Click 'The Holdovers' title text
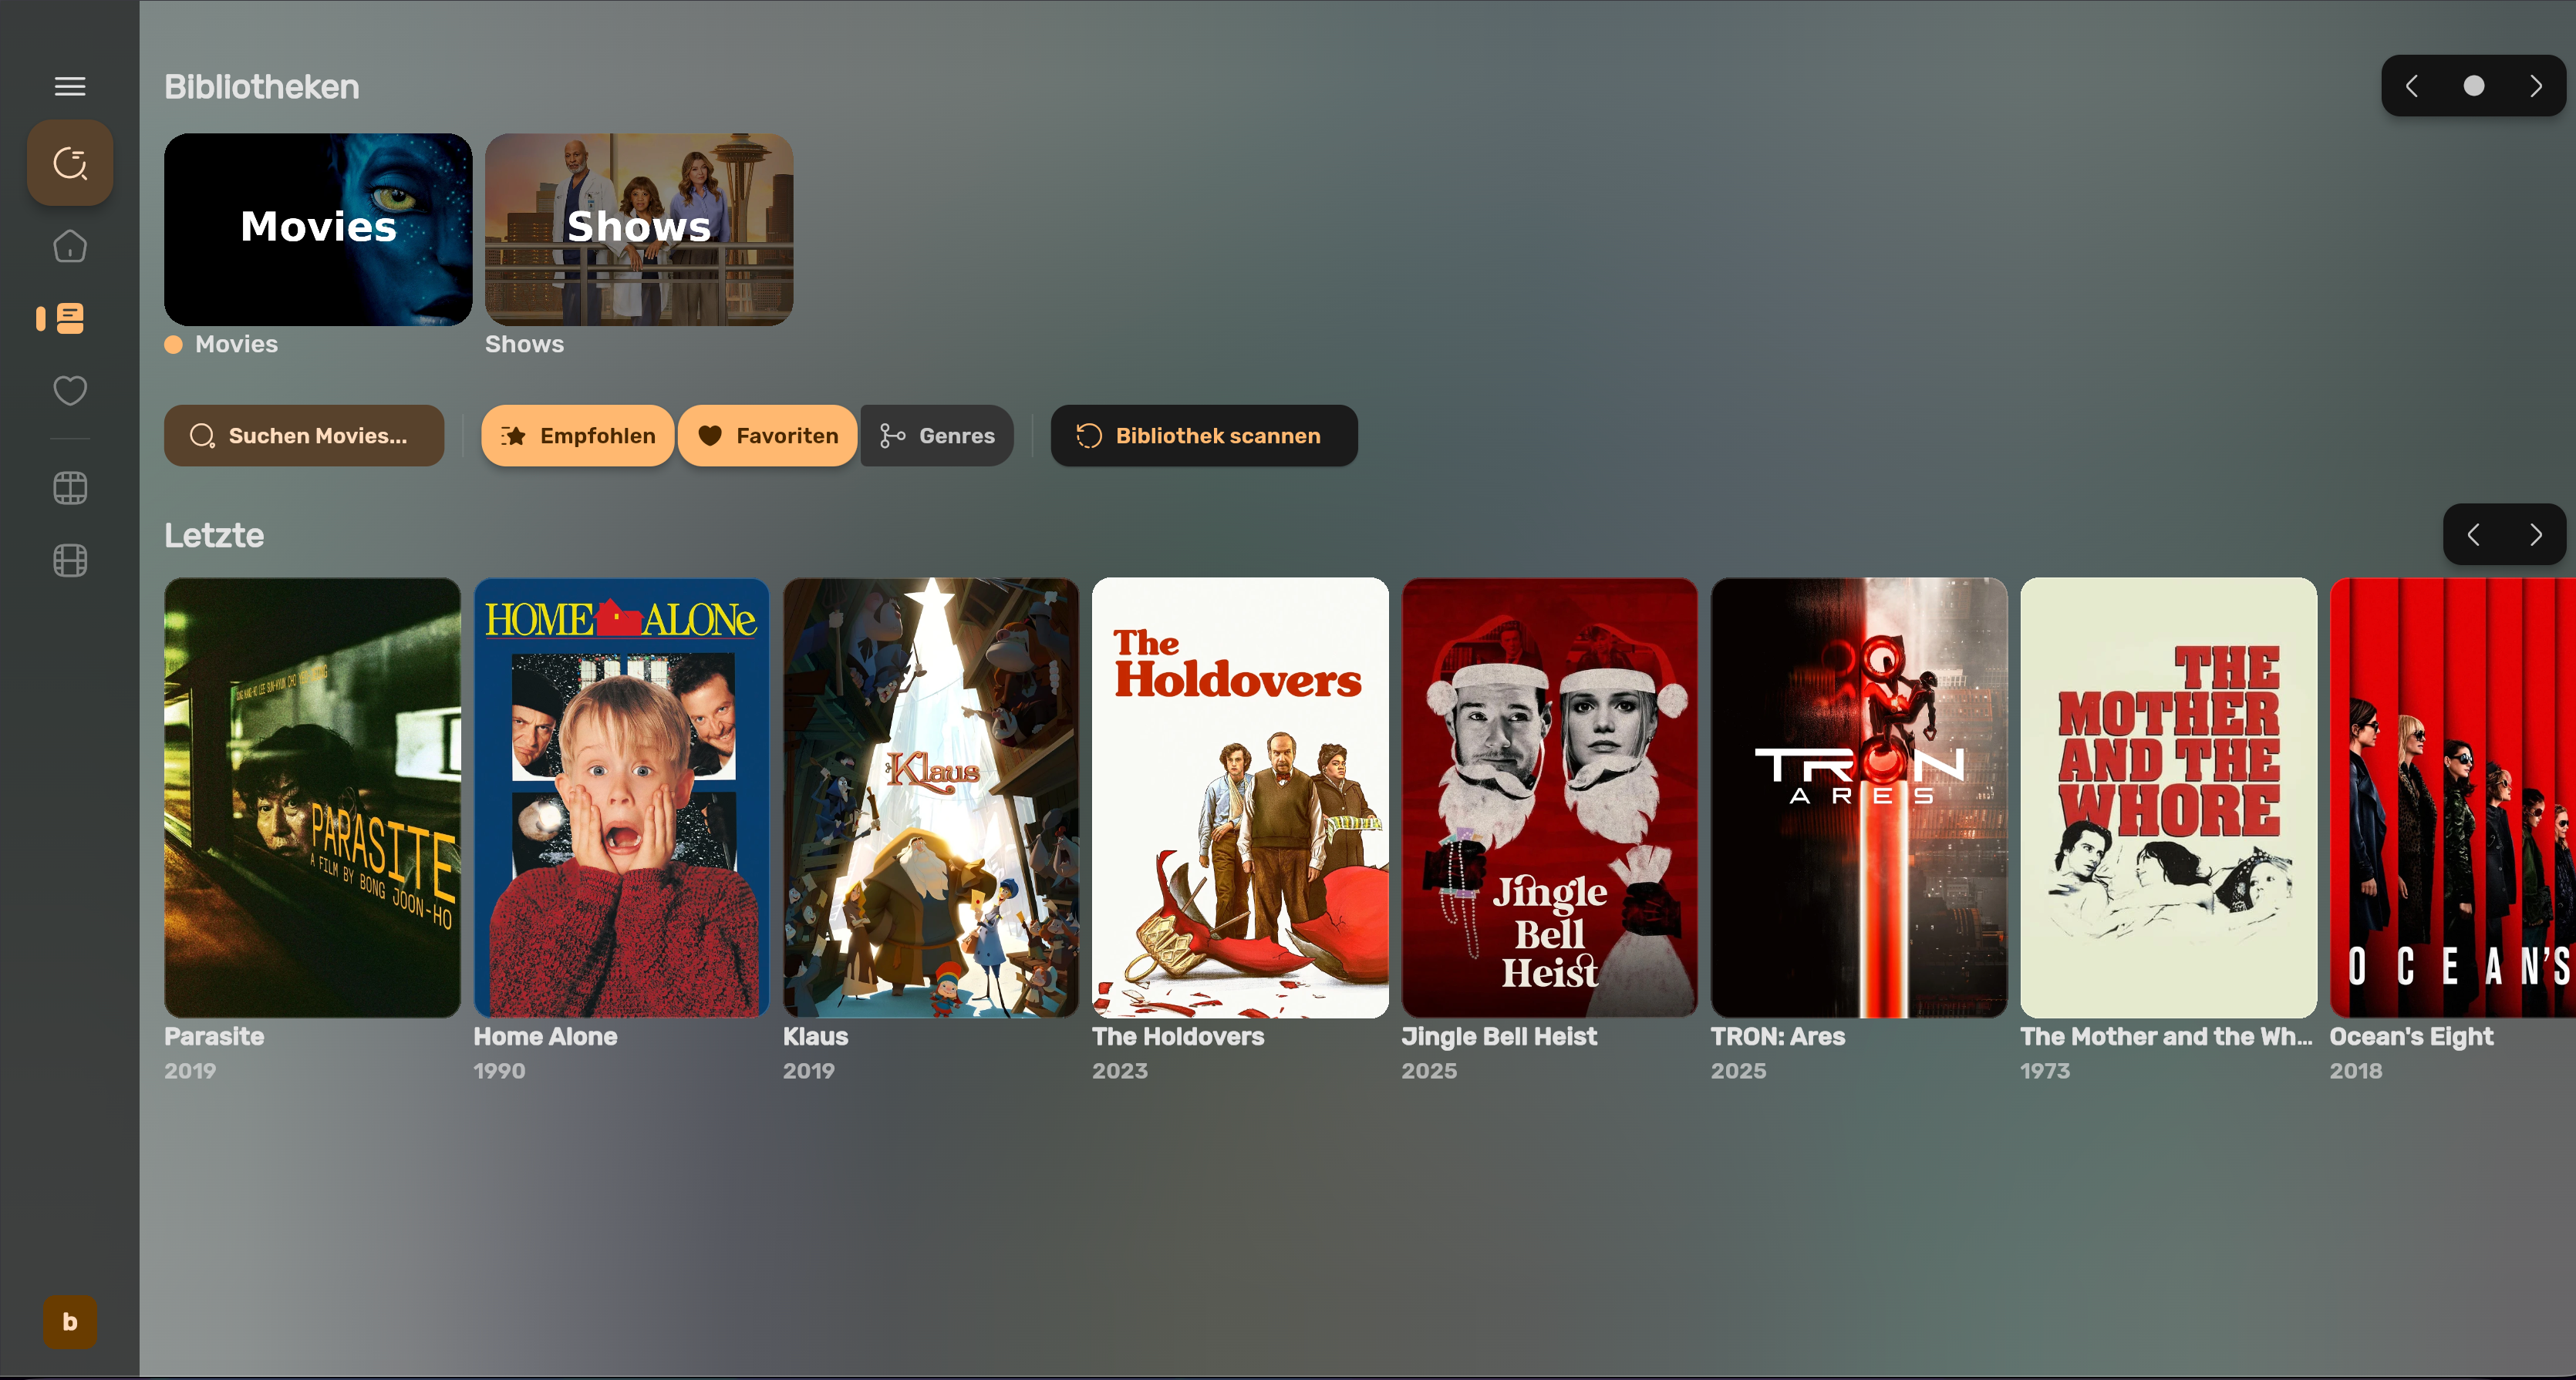This screenshot has height=1380, width=2576. [x=1178, y=1036]
